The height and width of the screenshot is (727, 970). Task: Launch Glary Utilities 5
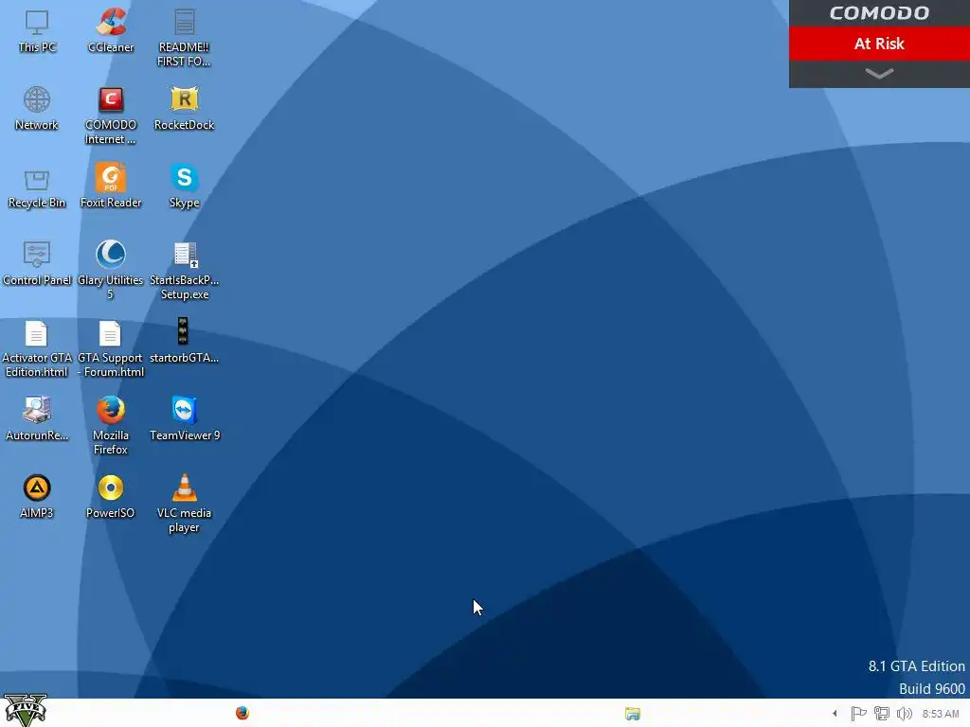111,271
